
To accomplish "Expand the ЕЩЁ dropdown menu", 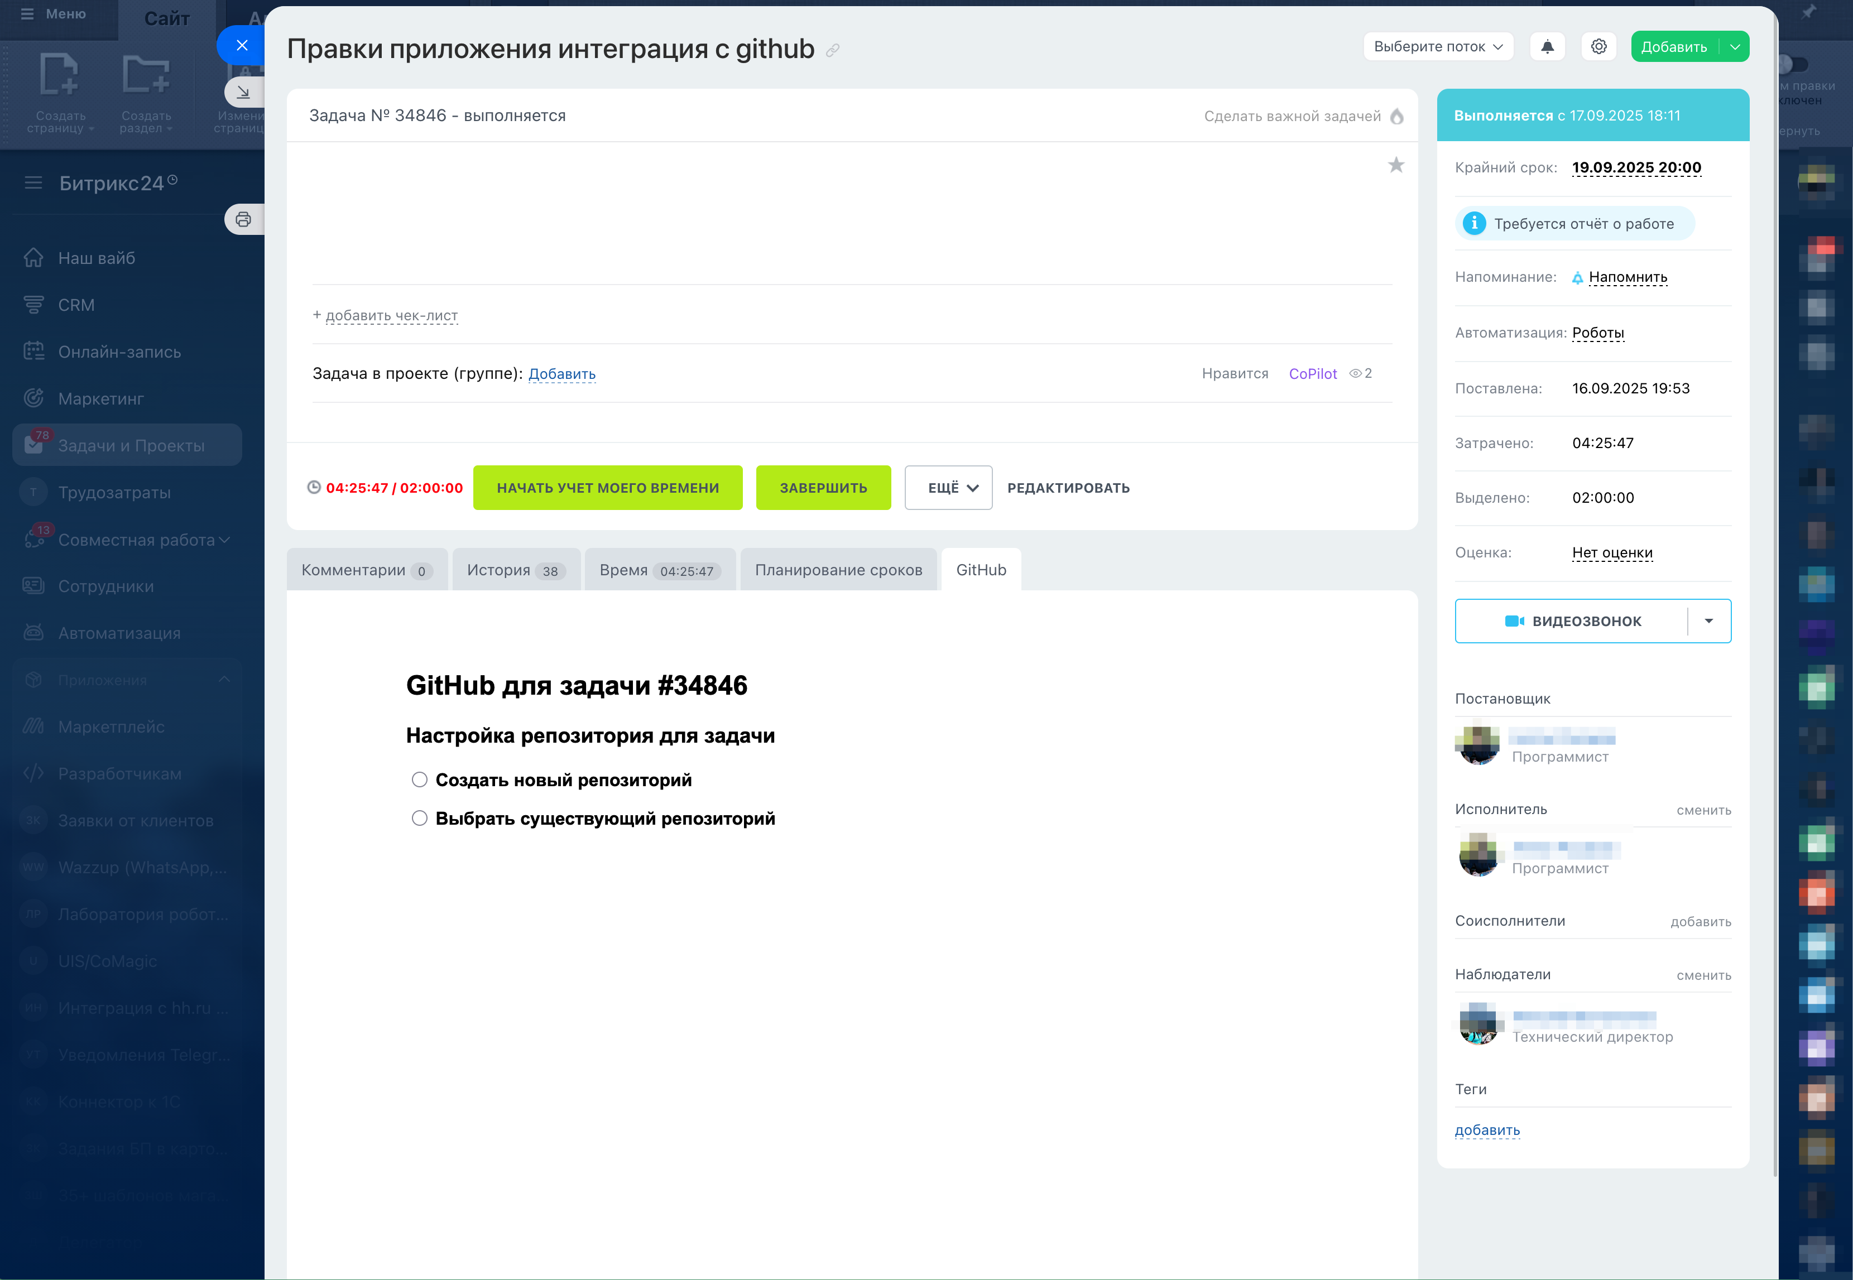I will pyautogui.click(x=948, y=488).
